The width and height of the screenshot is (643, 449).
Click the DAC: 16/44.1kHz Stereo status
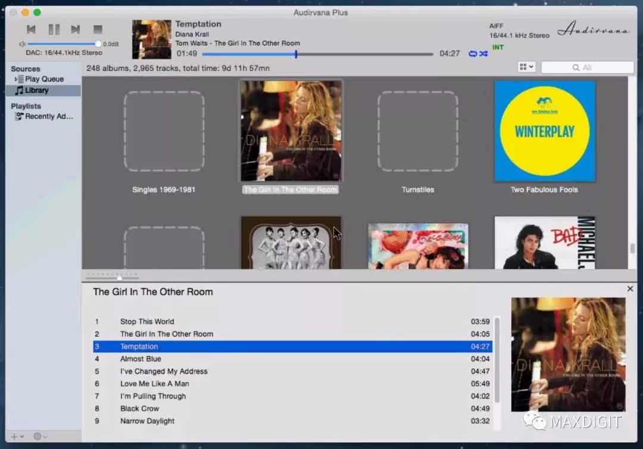64,52
